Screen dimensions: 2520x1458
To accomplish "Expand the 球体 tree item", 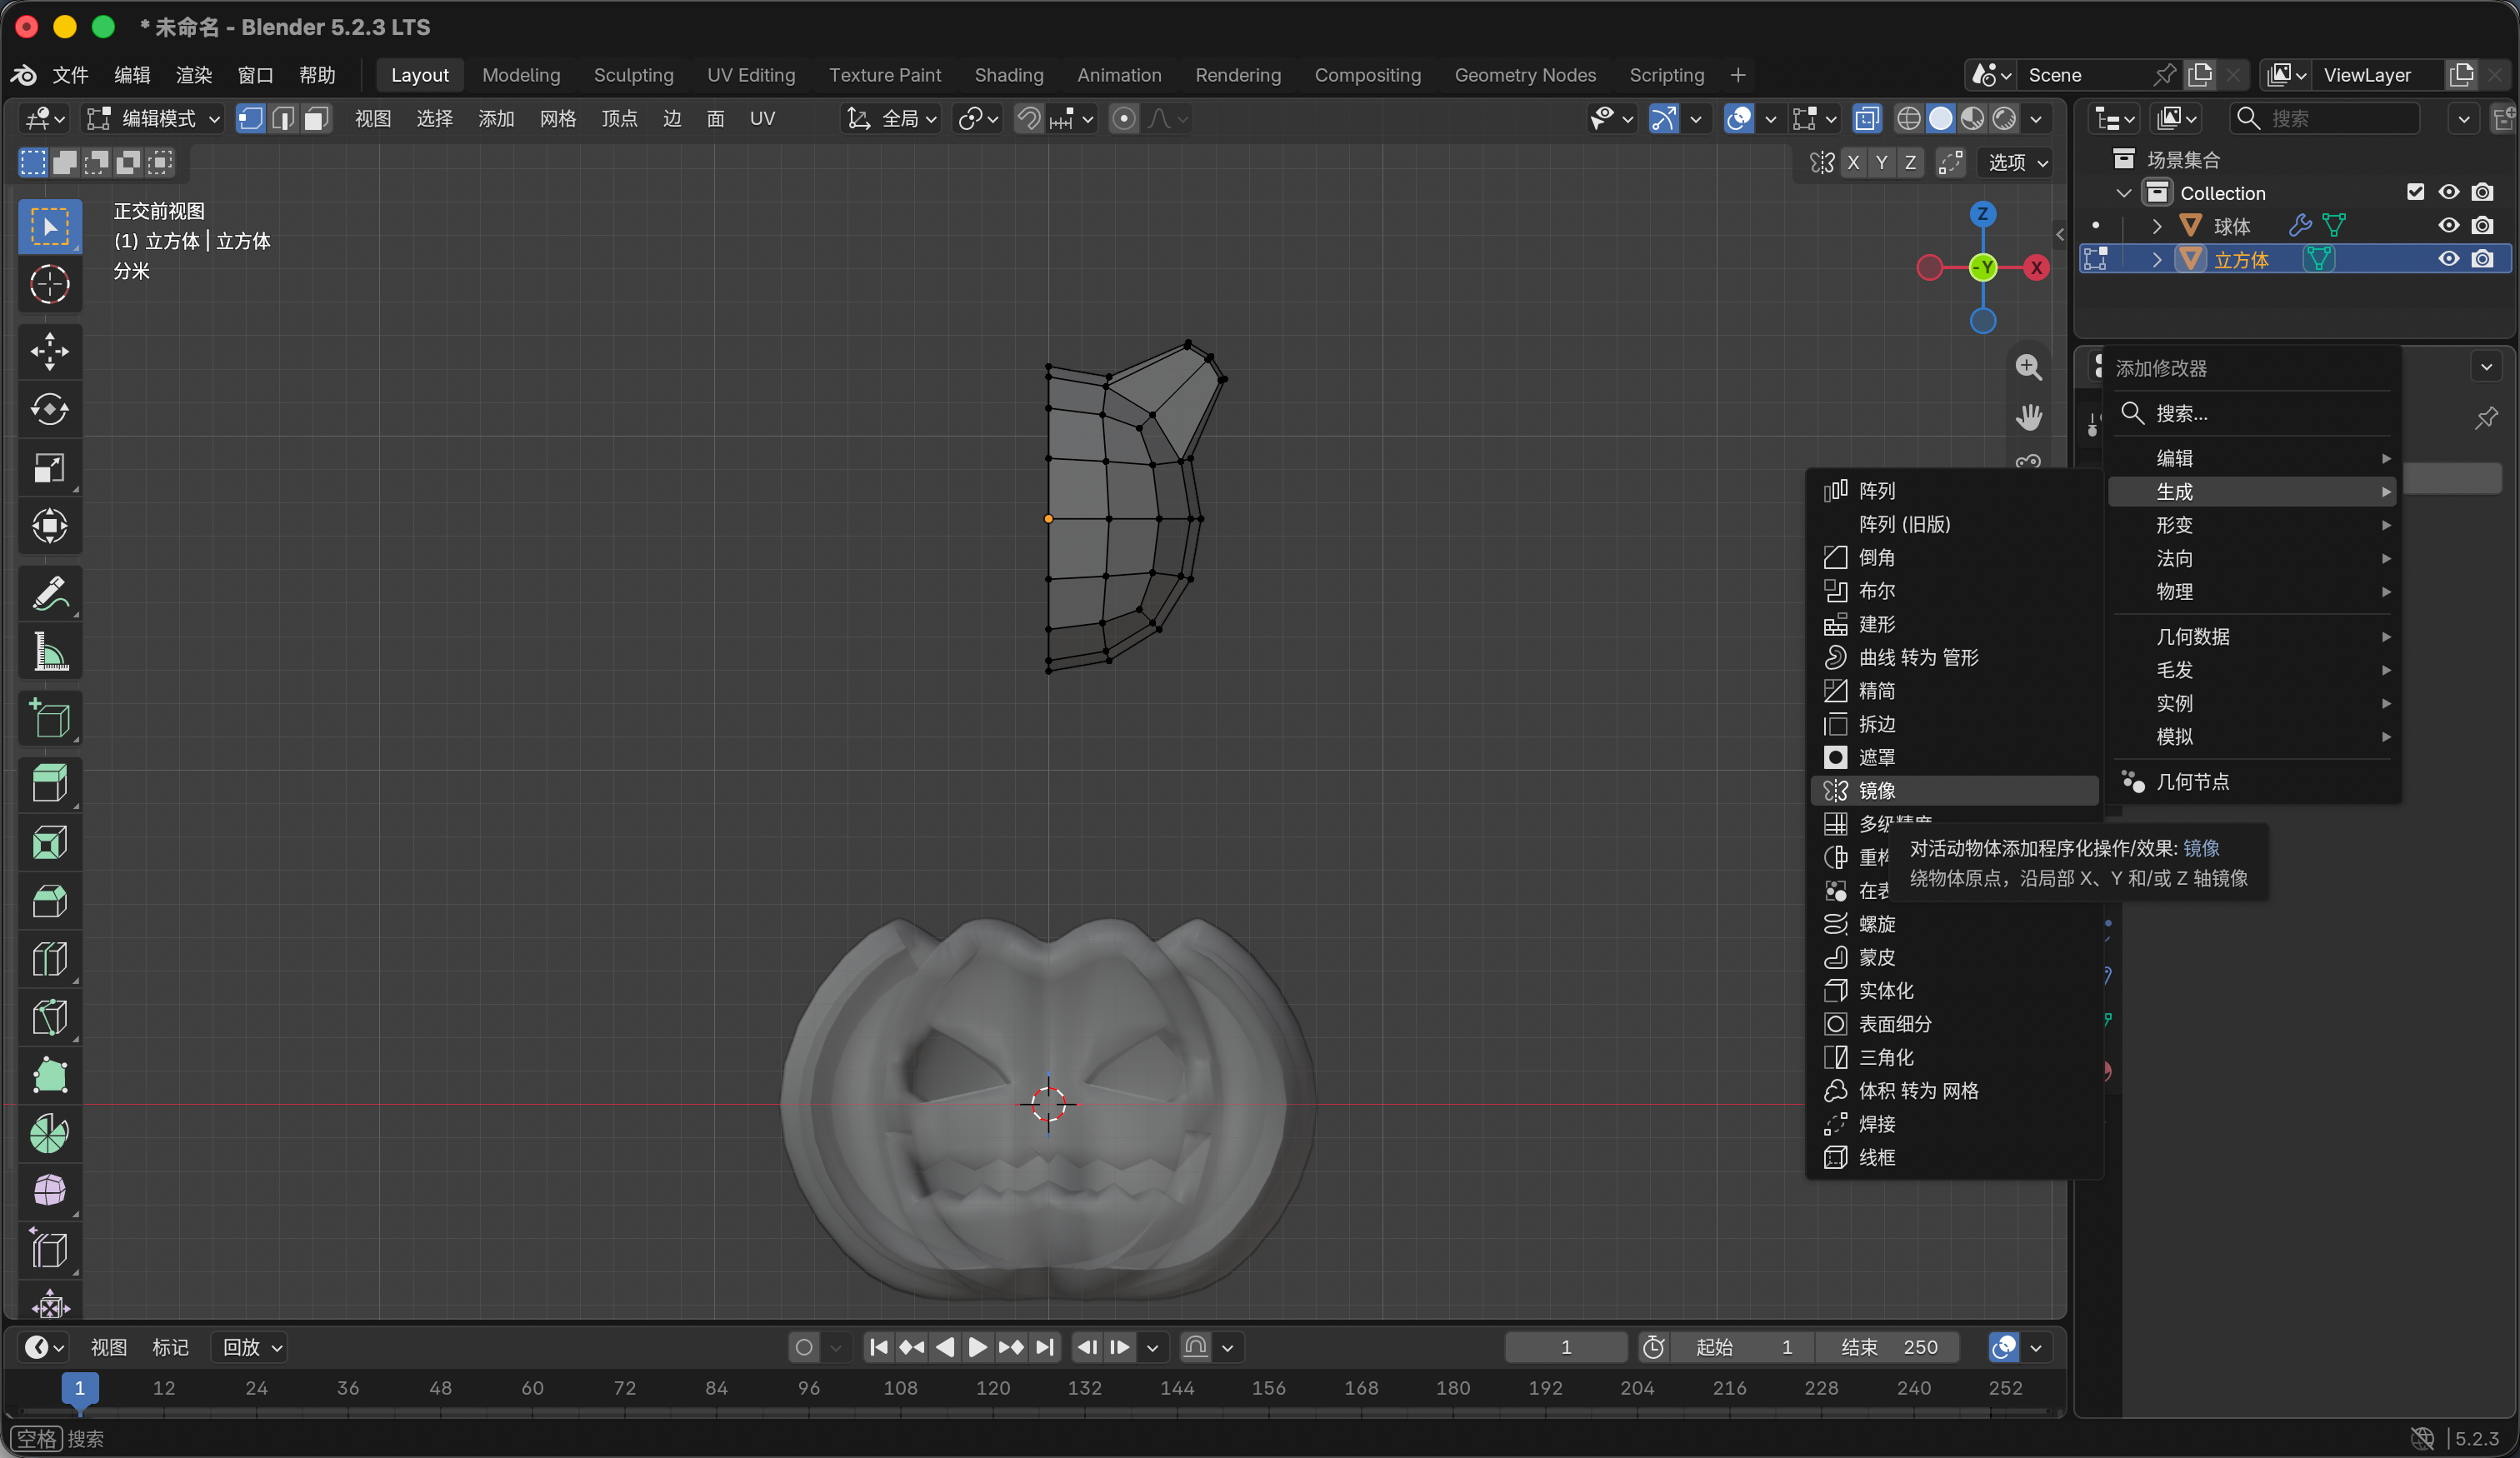I will [x=2157, y=226].
